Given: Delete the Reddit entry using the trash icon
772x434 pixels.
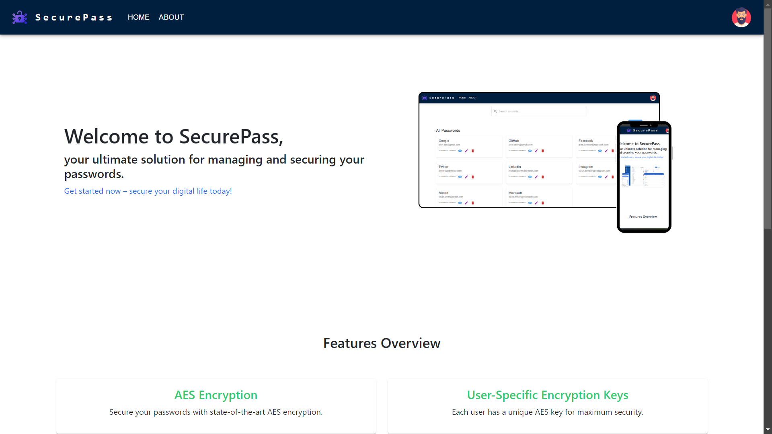Looking at the screenshot, I should coord(473,203).
